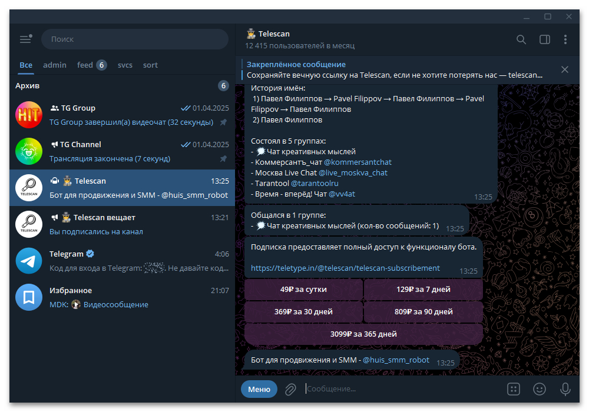Click '12 415 пользователей в месяц' subtitle
Image resolution: width=589 pixels, height=412 pixels.
tap(300, 46)
